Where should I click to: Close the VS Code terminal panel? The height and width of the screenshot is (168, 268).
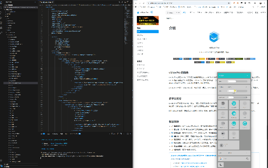pos(130,134)
